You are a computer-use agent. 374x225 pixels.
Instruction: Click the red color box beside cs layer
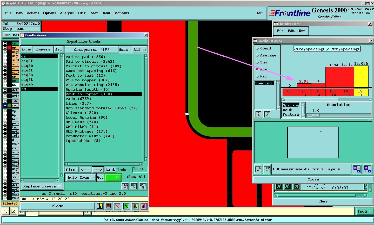tap(9, 48)
